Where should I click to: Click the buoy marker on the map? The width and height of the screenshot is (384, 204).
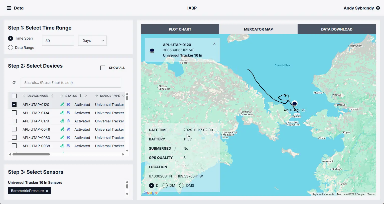pos(295,104)
